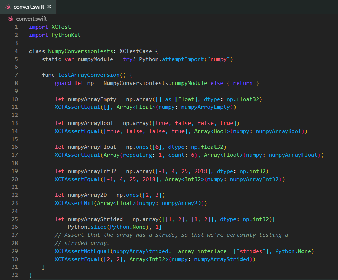Click line number 32 in gutter
Viewport: 338px width, 280px height.
click(x=15, y=275)
